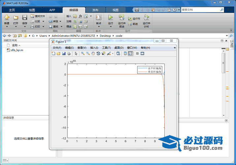This screenshot has width=236, height=165.
Task: Click the Open (打开) folder icon
Action: (16, 17)
